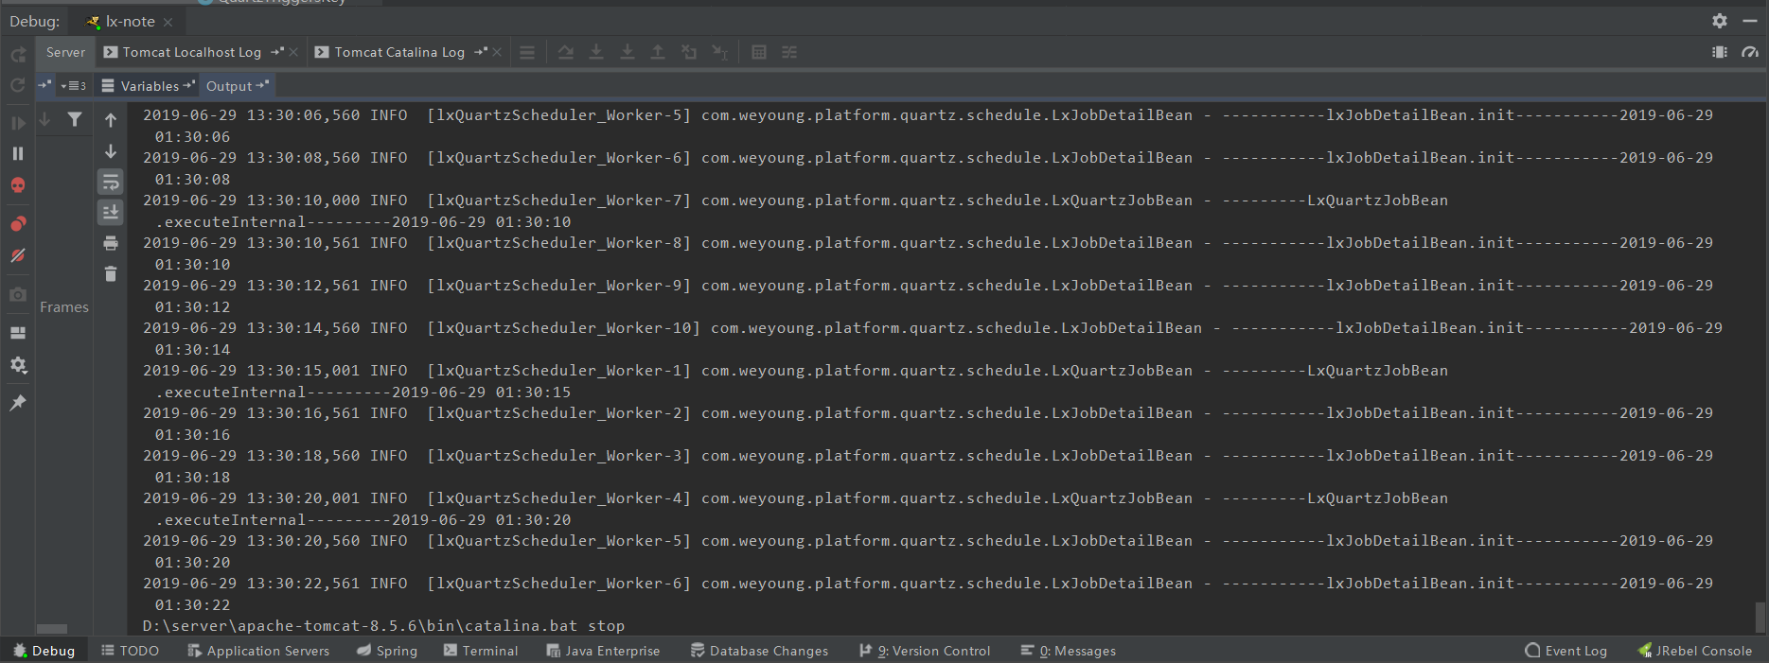The width and height of the screenshot is (1769, 663).
Task: Click the Filter frames funnel icon
Action: [x=75, y=119]
